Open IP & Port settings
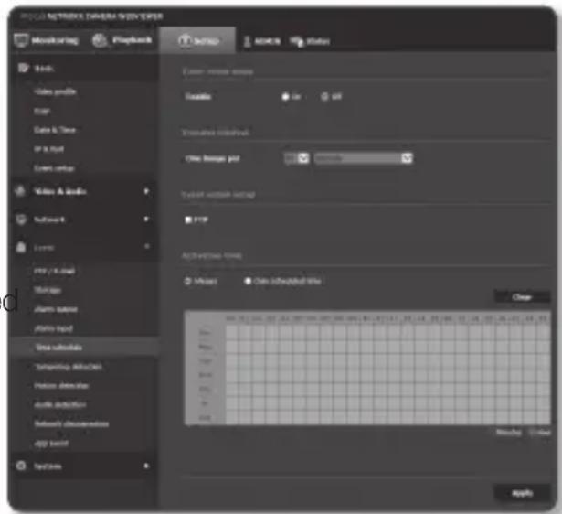This screenshot has width=562, height=514. (x=48, y=149)
